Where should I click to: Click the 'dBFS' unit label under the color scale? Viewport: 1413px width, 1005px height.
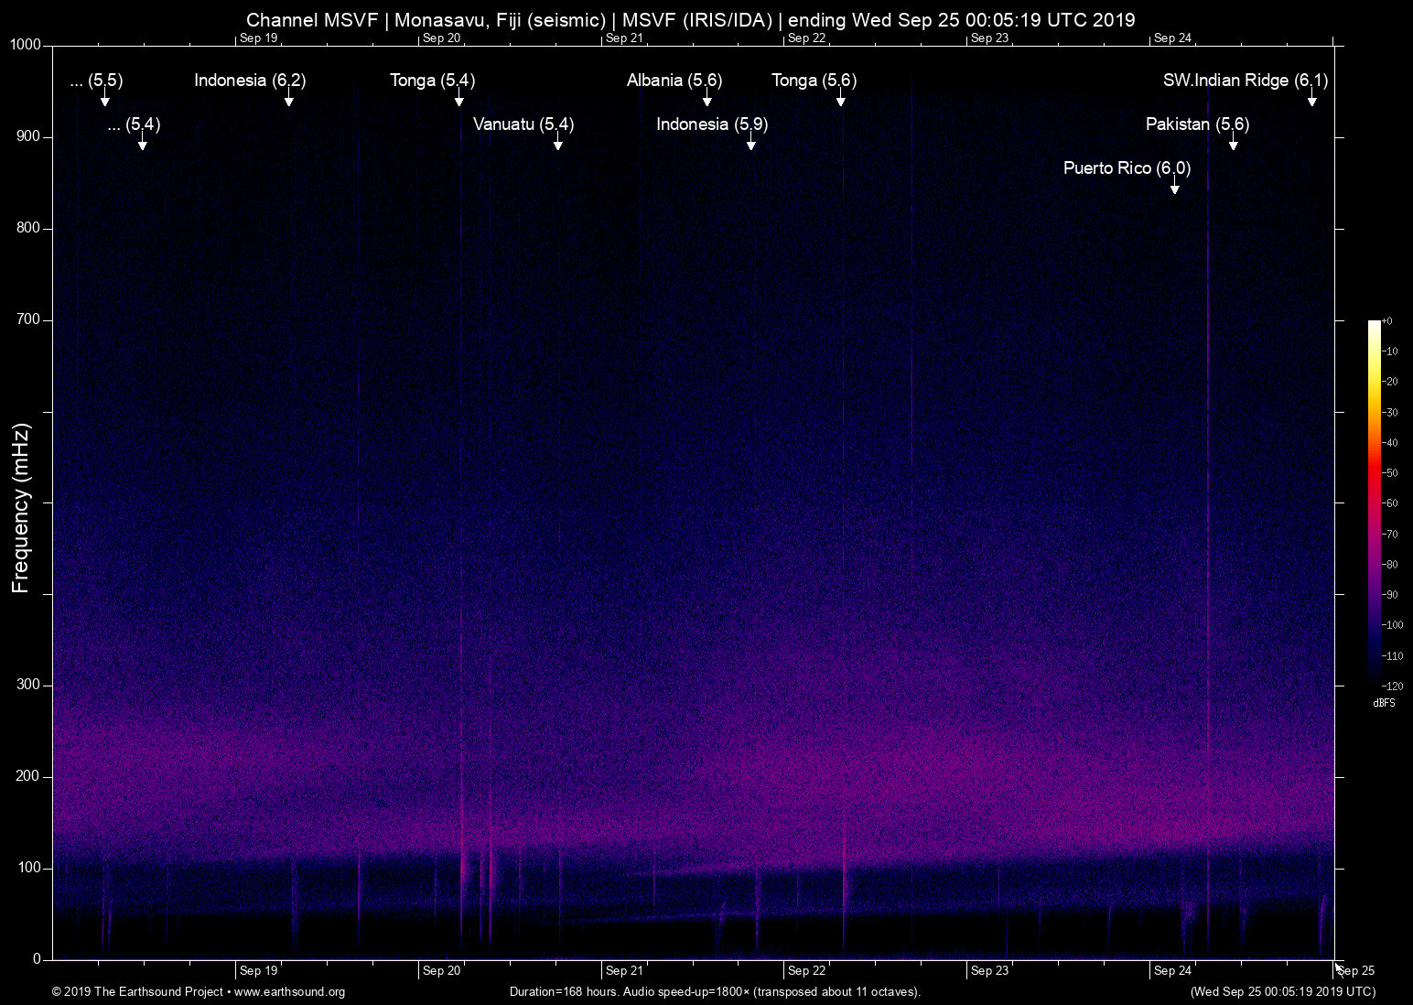click(1384, 703)
